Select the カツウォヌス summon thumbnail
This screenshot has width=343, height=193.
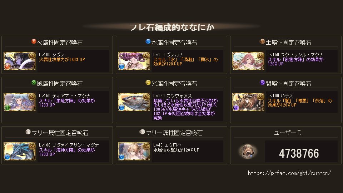tap(134, 102)
